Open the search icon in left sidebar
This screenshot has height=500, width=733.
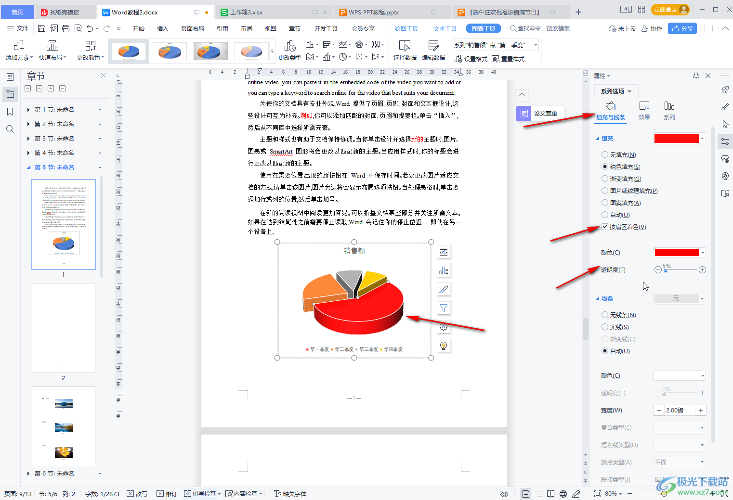[x=10, y=129]
